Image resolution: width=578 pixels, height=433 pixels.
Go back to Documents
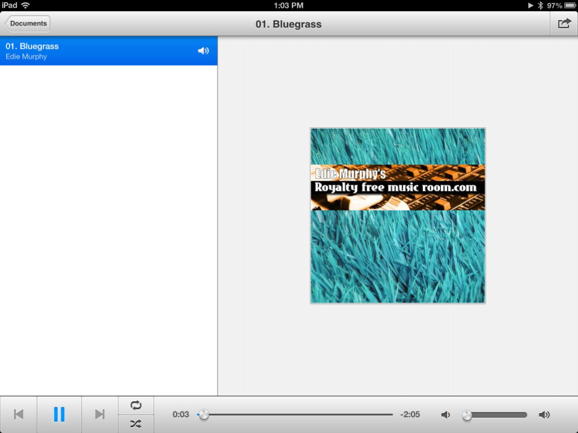(x=28, y=24)
